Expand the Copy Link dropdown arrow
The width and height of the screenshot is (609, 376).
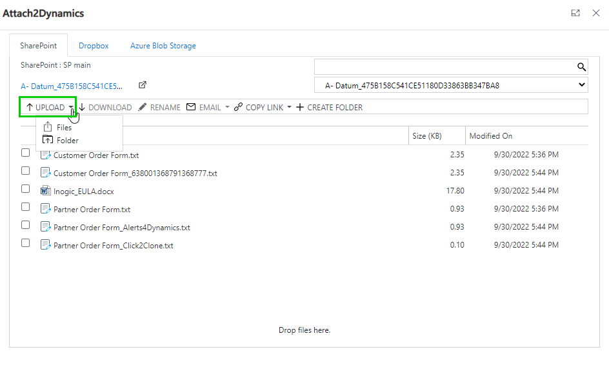(x=290, y=107)
